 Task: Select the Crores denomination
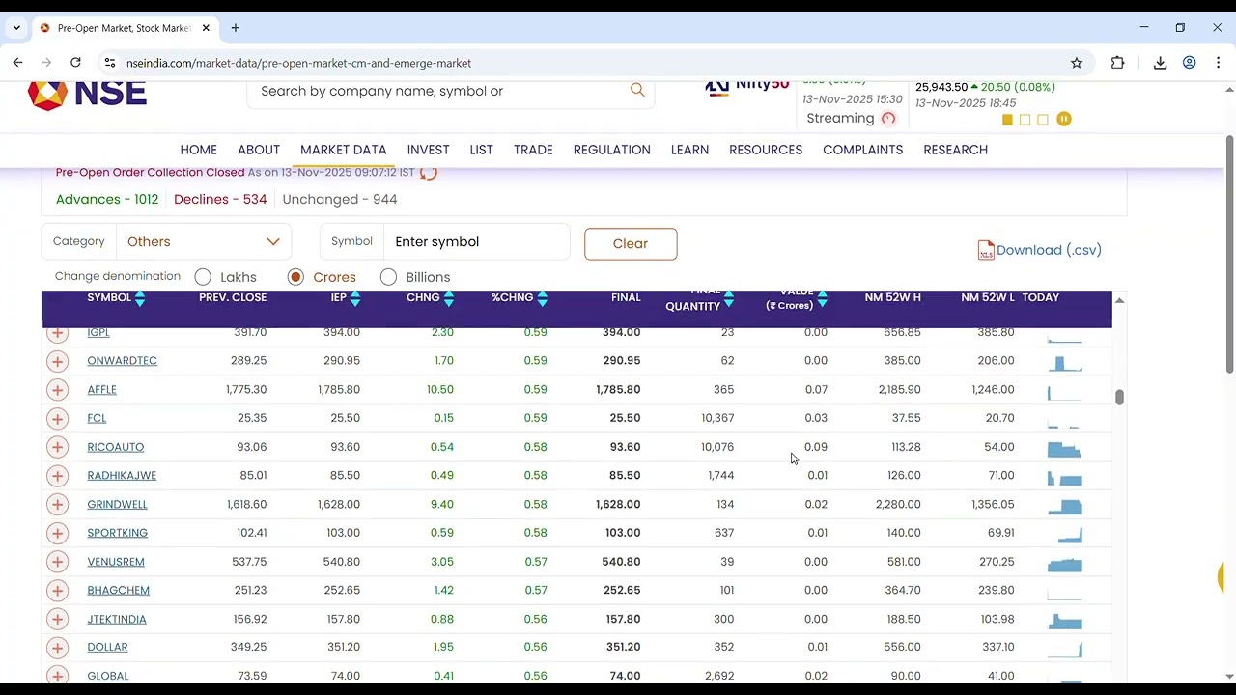click(x=295, y=277)
